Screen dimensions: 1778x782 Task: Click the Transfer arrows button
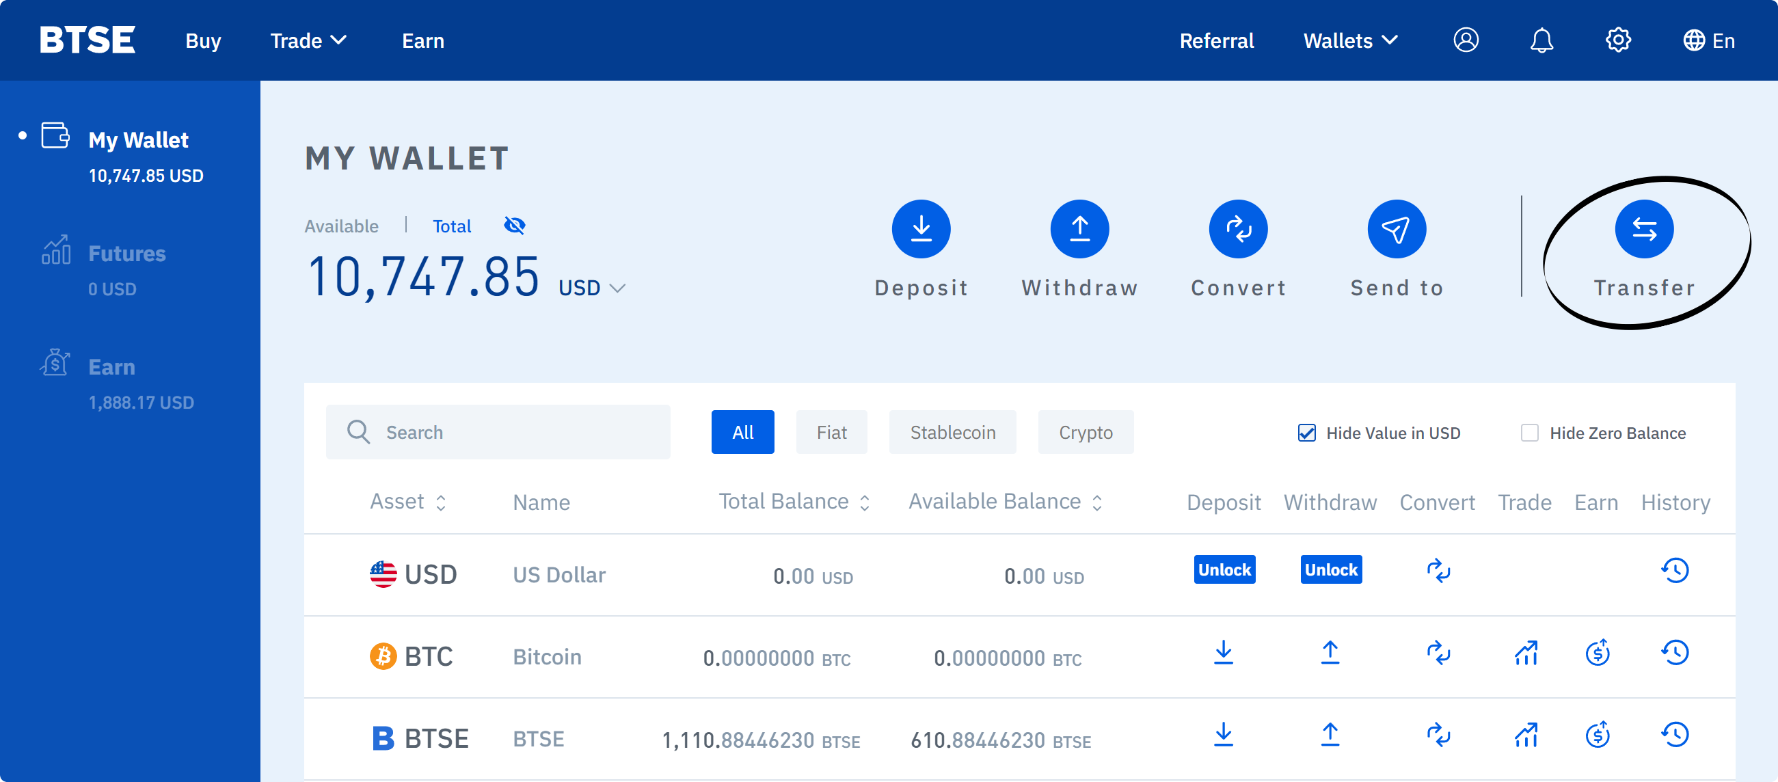click(1644, 228)
